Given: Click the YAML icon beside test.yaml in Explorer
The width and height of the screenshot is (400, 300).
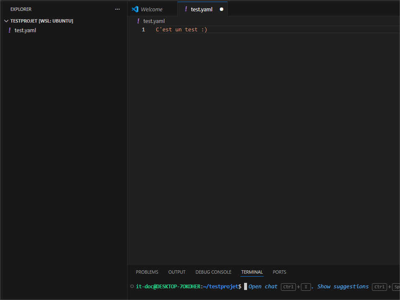Looking at the screenshot, I should 10,30.
